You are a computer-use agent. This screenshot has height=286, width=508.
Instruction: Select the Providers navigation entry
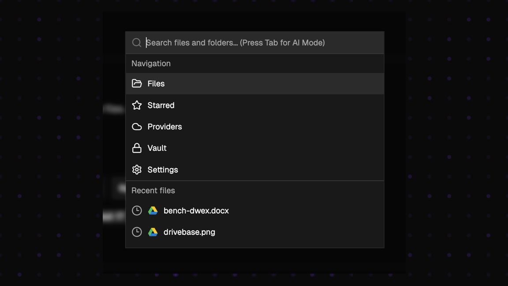click(164, 127)
